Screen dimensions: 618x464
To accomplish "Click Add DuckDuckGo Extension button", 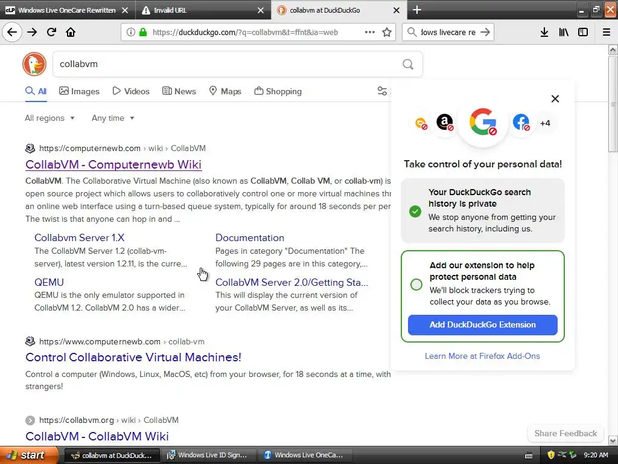I will coord(482,324).
